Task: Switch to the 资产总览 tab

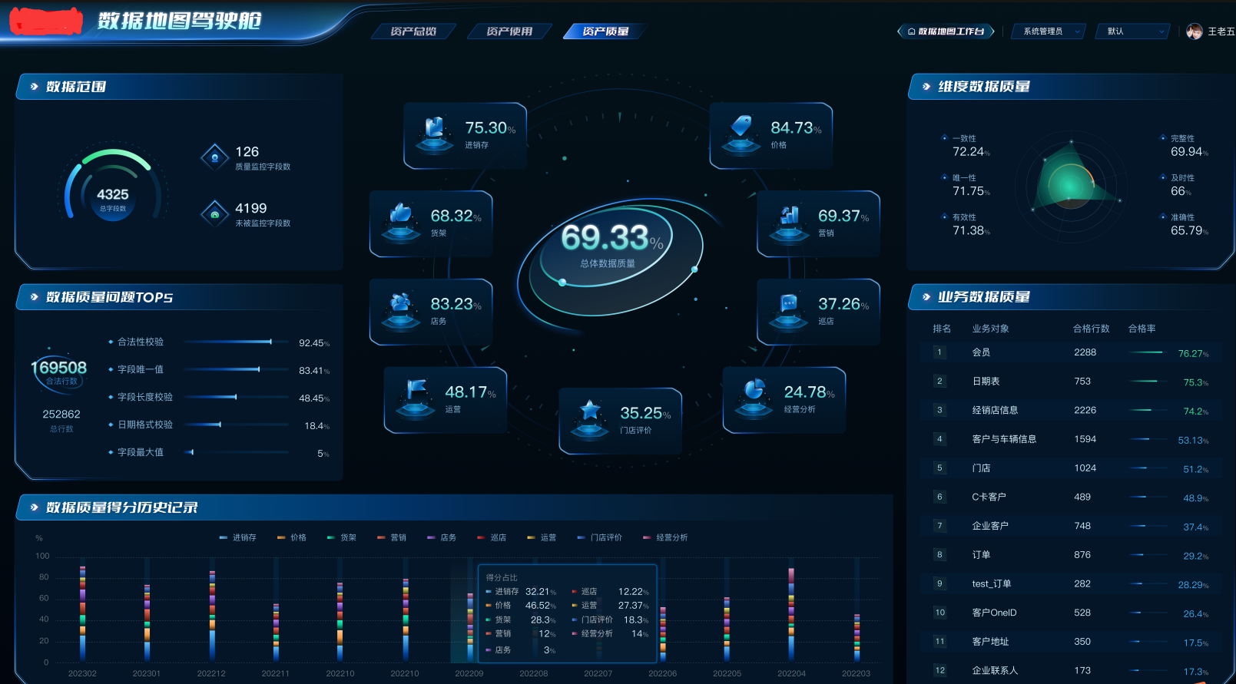Action: (413, 31)
